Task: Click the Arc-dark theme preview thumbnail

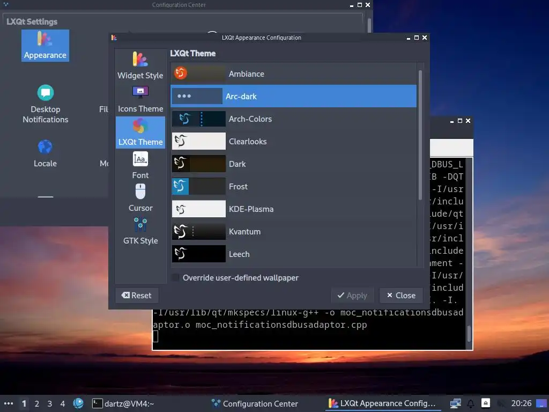Action: tap(197, 96)
